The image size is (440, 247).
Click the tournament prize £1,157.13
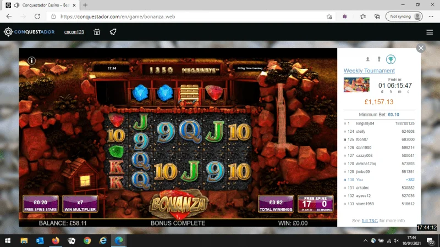click(379, 102)
